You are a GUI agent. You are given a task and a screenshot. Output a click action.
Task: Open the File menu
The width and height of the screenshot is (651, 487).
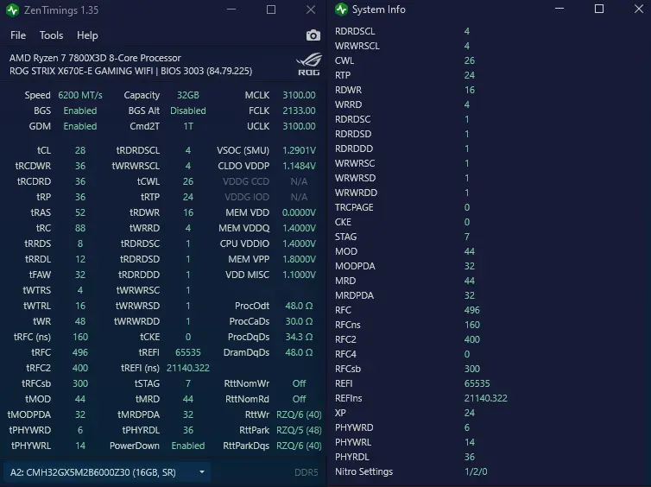18,35
